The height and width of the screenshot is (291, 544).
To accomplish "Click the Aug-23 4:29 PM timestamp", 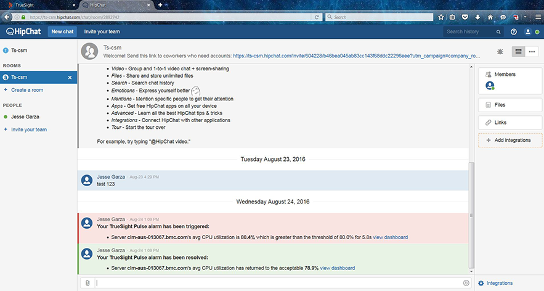I will [144, 177].
